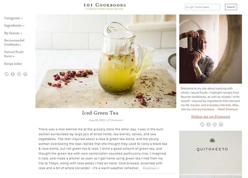Open Pinterest icon in the left sidebar

25,74
